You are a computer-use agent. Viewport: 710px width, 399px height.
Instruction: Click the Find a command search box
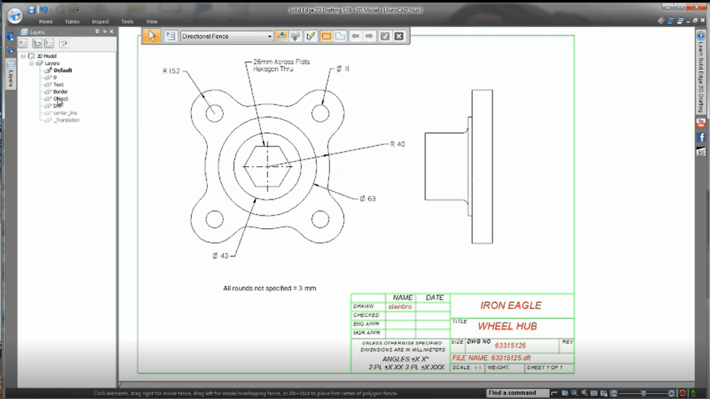pos(517,393)
